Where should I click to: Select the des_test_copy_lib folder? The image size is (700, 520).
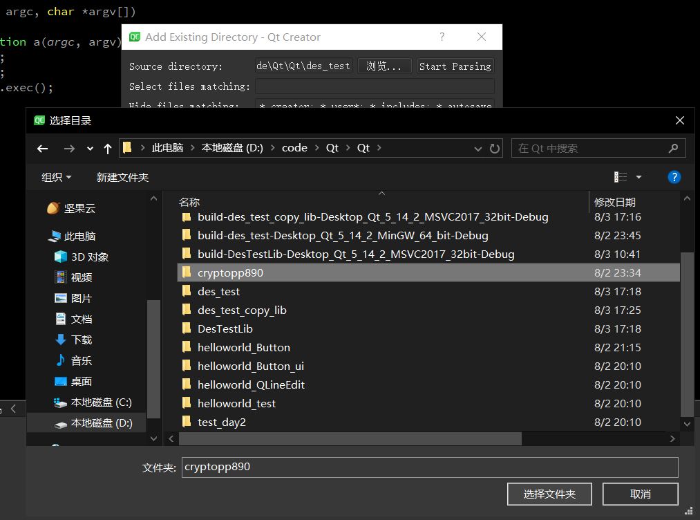pyautogui.click(x=242, y=310)
